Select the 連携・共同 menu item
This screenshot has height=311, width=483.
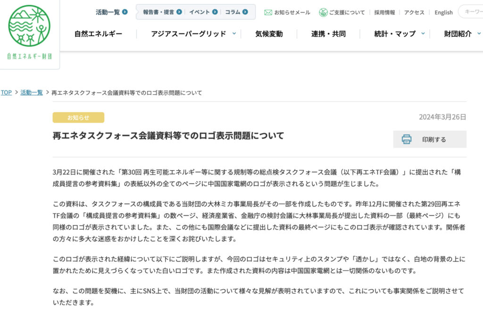pyautogui.click(x=328, y=34)
